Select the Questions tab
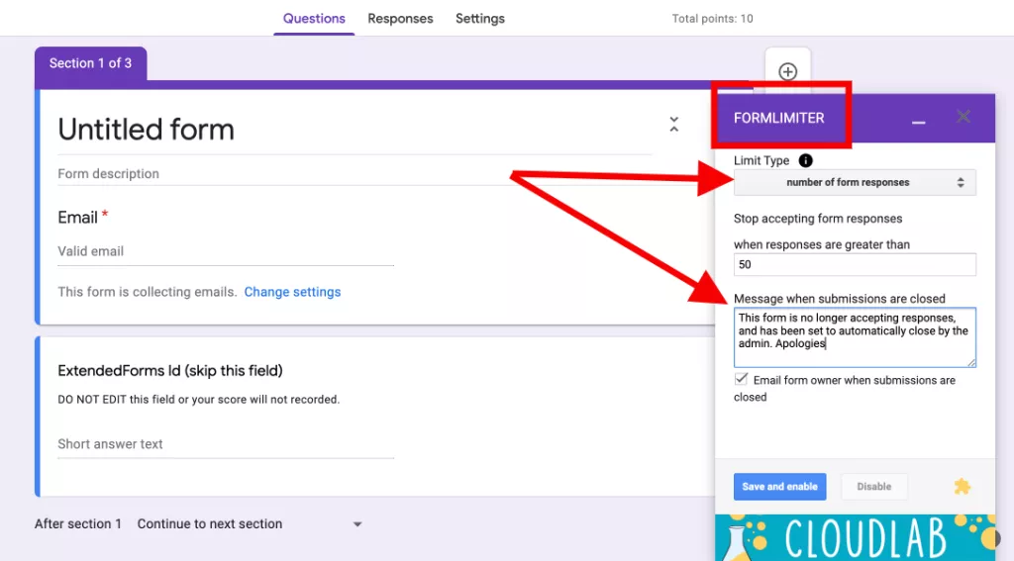1014x561 pixels. pyautogui.click(x=314, y=19)
